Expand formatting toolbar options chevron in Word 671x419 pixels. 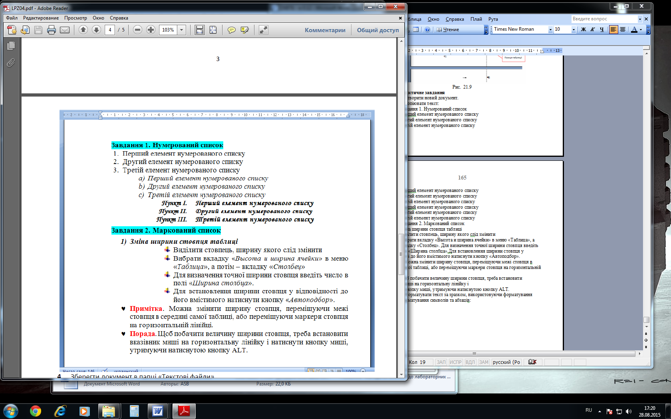[648, 30]
